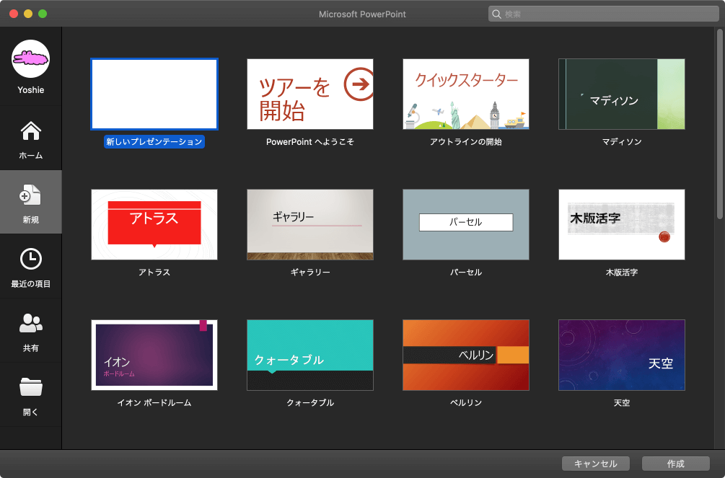Click the Yoshie user name
725x478 pixels.
click(x=31, y=90)
